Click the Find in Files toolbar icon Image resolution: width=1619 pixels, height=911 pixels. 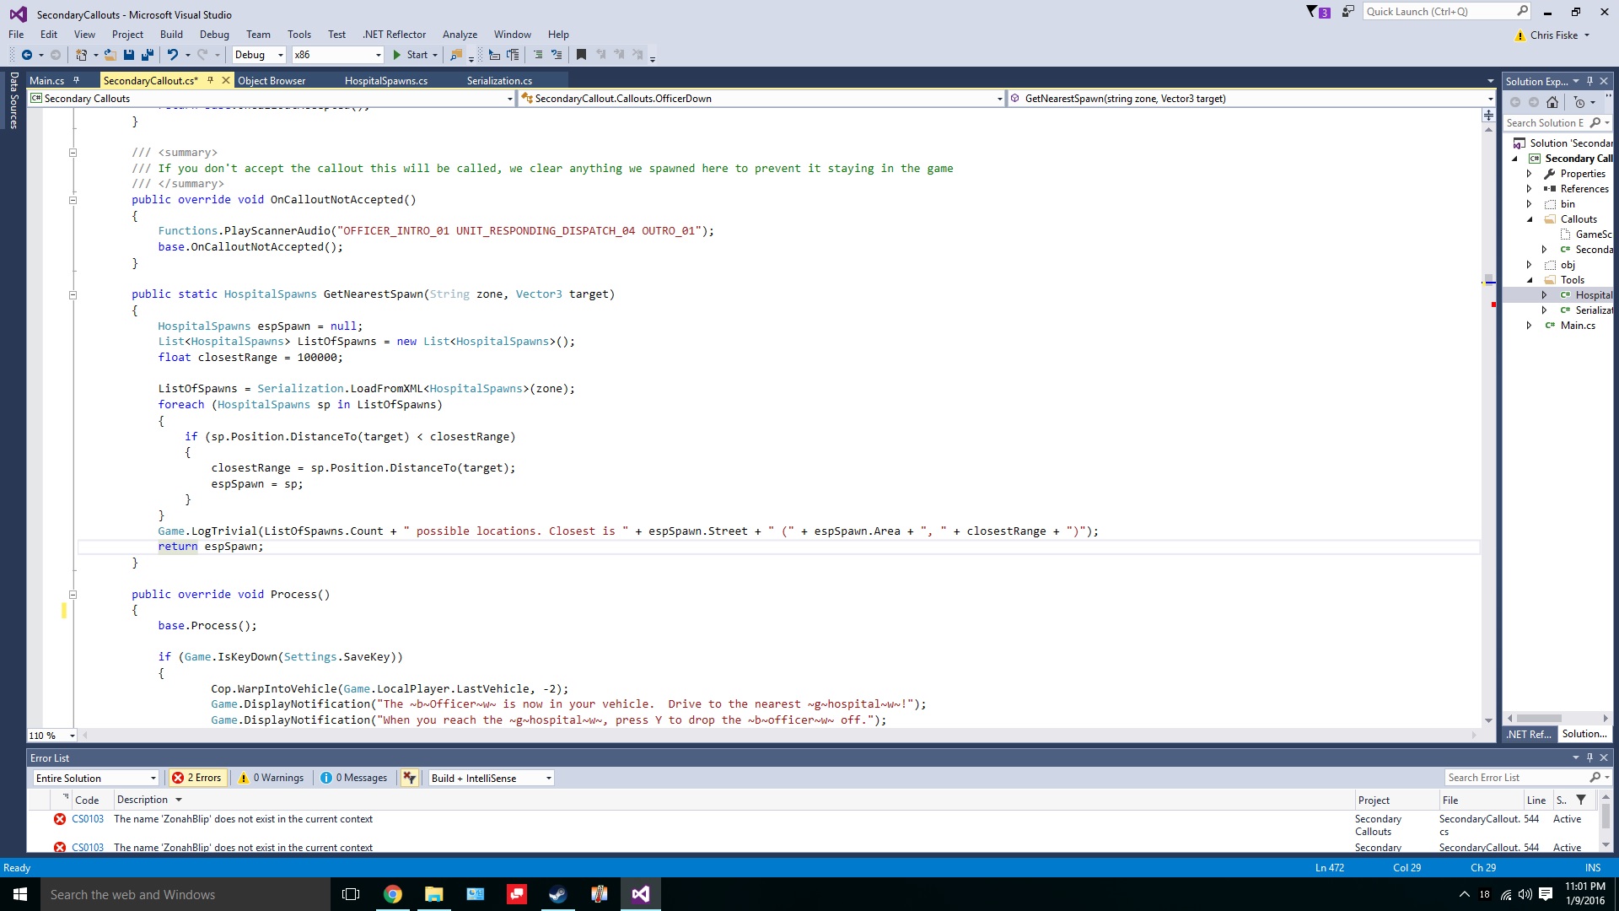(456, 55)
